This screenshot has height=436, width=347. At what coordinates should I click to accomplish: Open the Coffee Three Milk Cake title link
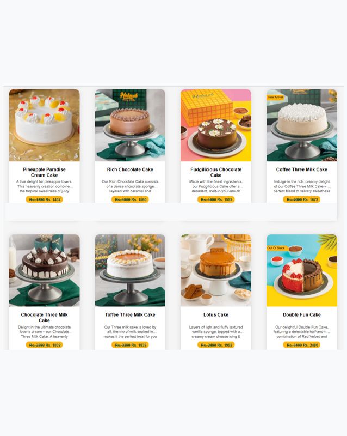click(x=302, y=169)
